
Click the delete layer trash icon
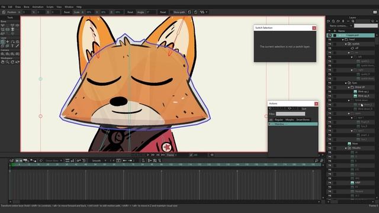343,21
